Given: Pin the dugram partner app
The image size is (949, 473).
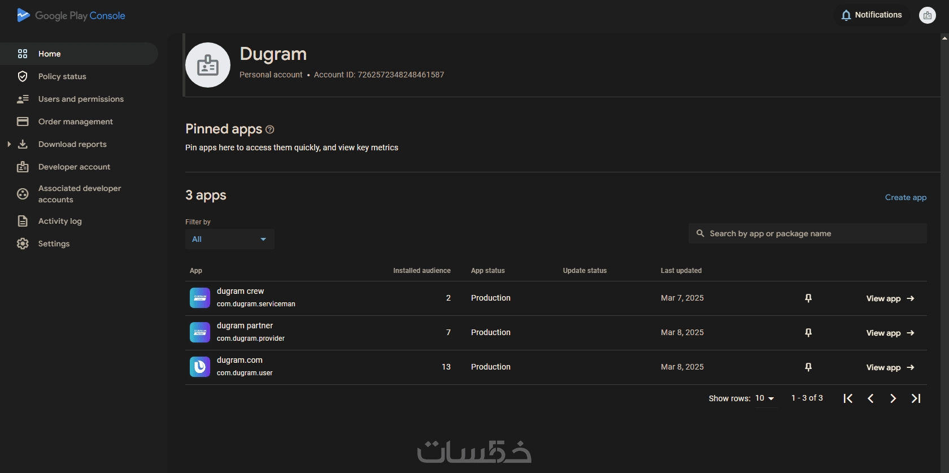Looking at the screenshot, I should tap(808, 332).
